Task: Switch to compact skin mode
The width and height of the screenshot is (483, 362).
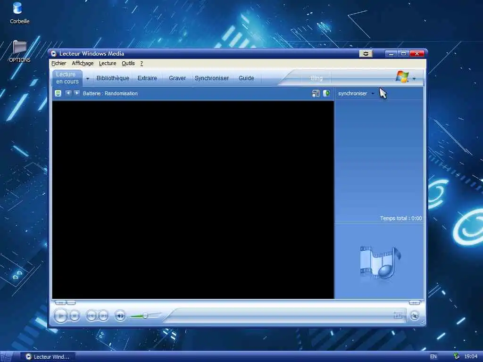Action: 415,315
